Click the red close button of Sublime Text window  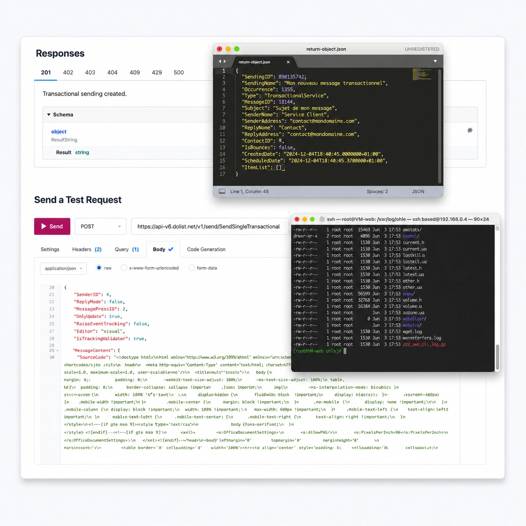point(219,49)
